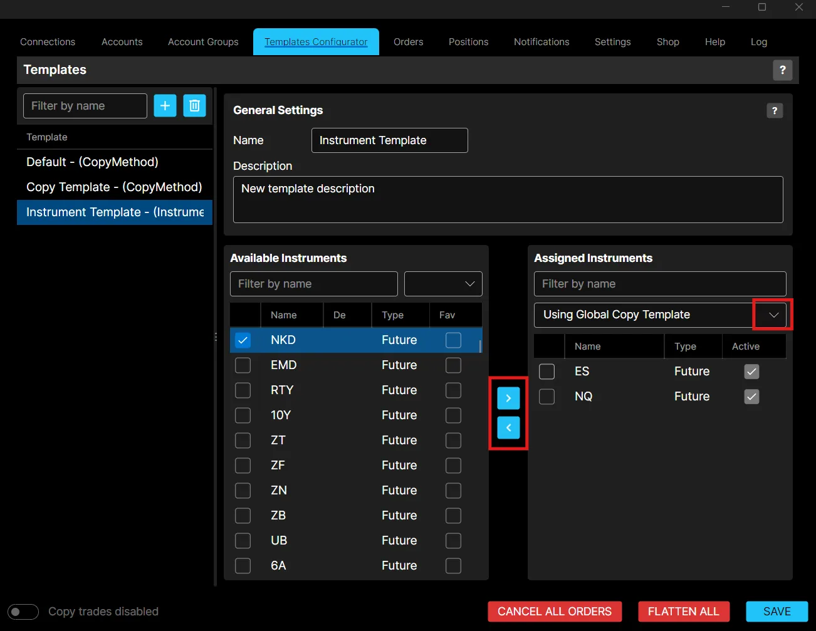Uncheck the NKD instrument checkbox
This screenshot has height=631, width=816.
click(243, 340)
